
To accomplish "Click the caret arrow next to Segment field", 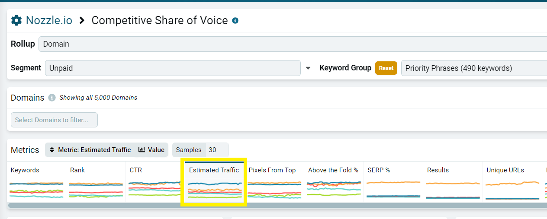I will (x=308, y=68).
